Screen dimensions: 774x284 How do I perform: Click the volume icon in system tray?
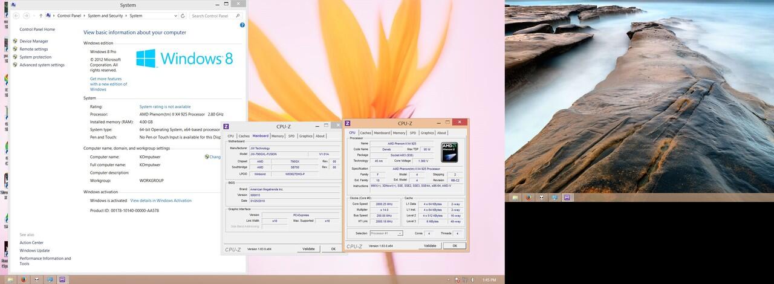(474, 280)
